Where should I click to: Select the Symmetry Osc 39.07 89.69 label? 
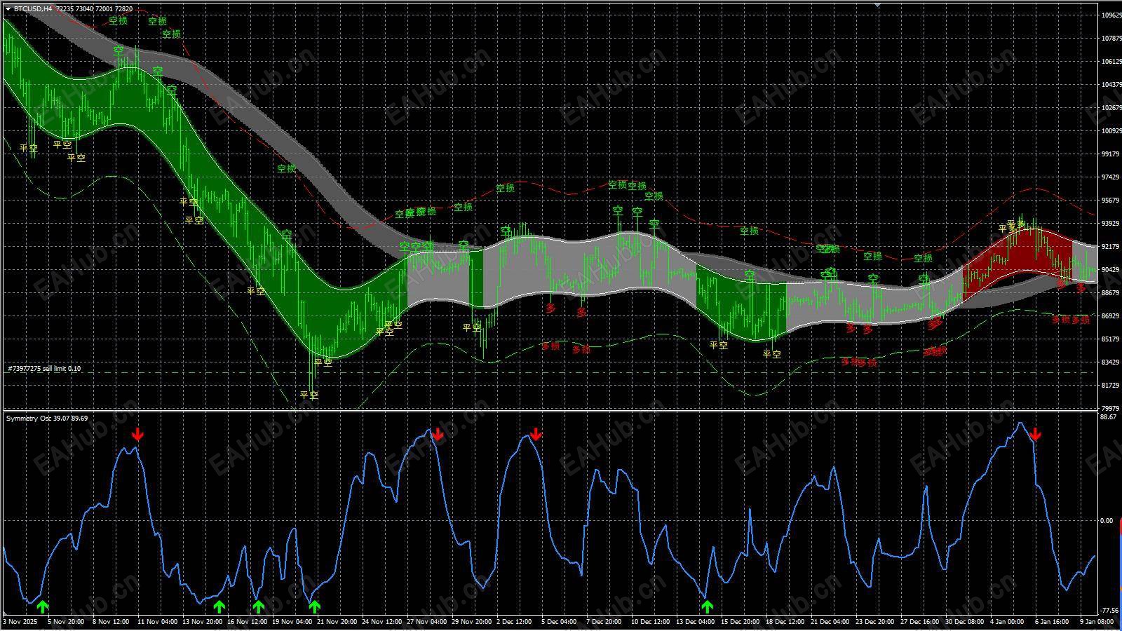tap(47, 418)
